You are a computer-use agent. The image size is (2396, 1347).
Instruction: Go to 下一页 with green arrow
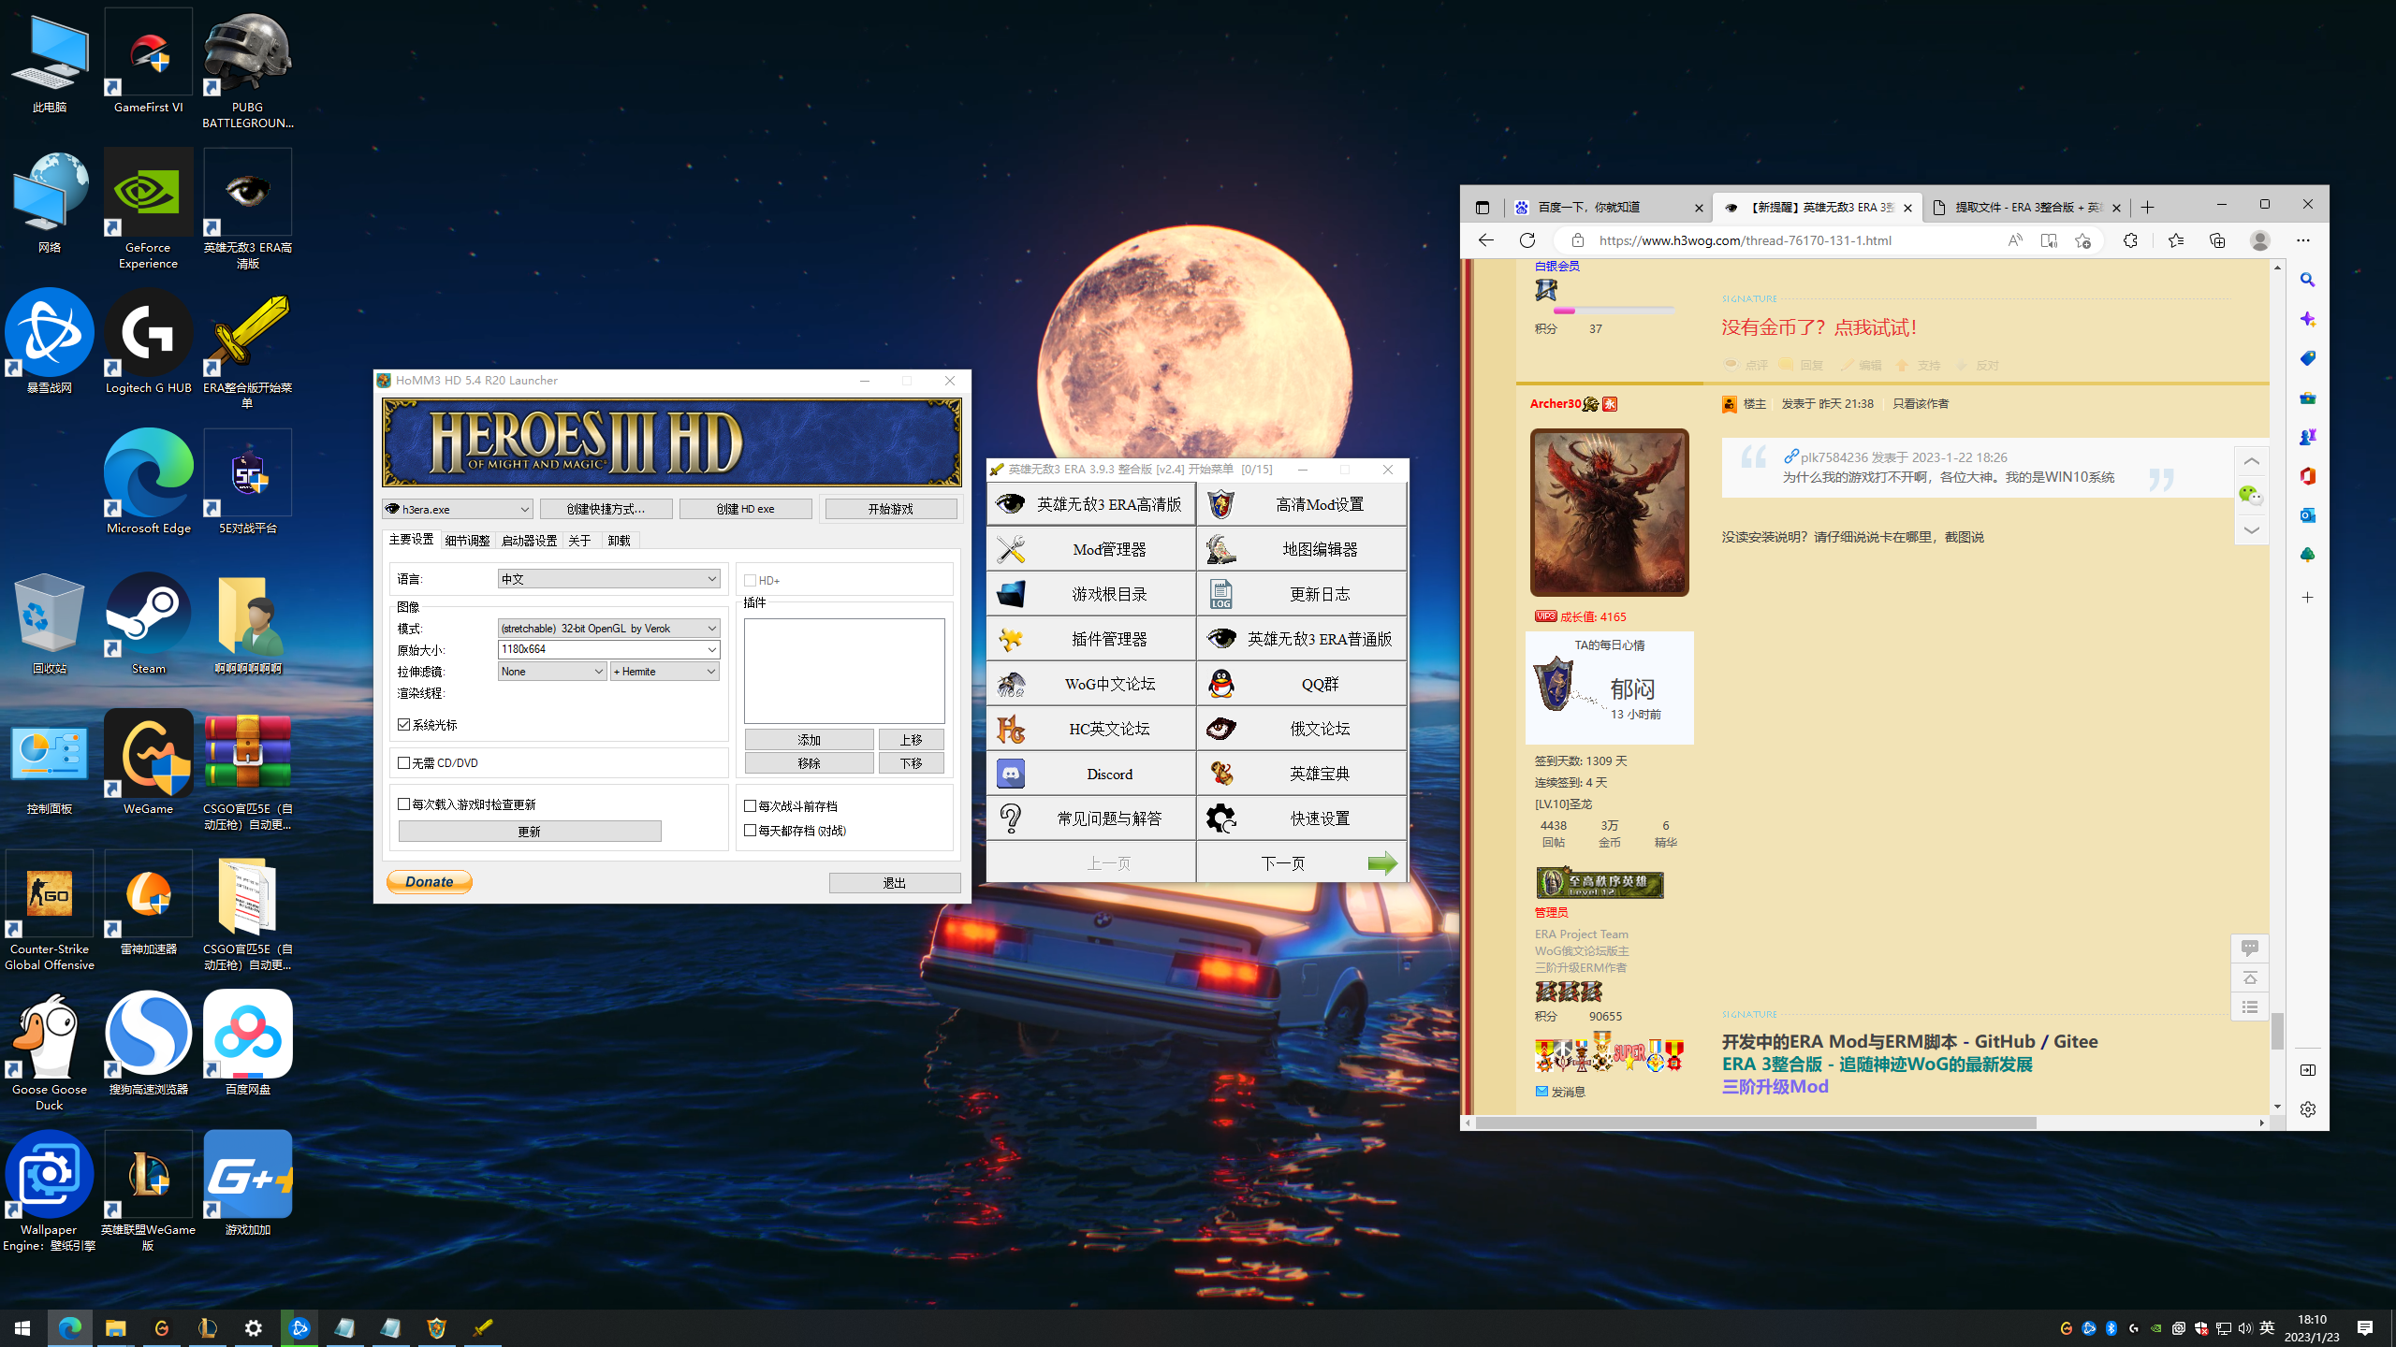click(x=1301, y=862)
